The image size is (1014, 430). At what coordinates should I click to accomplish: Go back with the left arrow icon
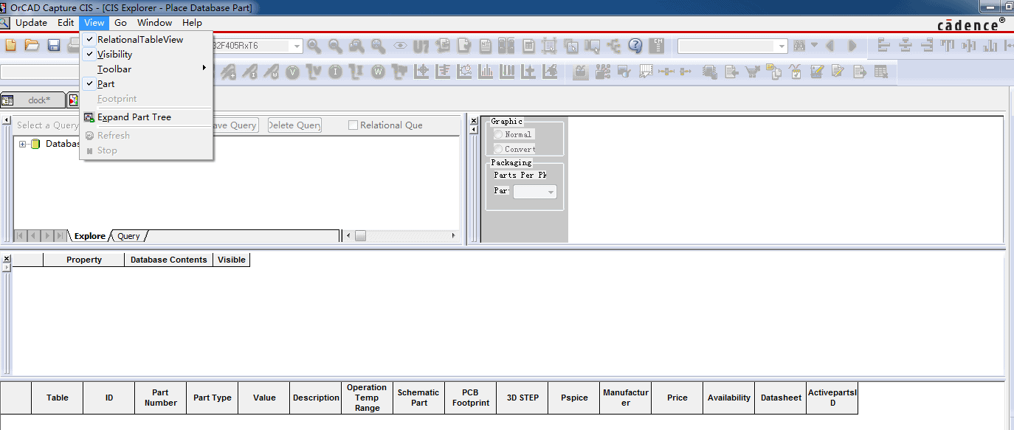[830, 46]
